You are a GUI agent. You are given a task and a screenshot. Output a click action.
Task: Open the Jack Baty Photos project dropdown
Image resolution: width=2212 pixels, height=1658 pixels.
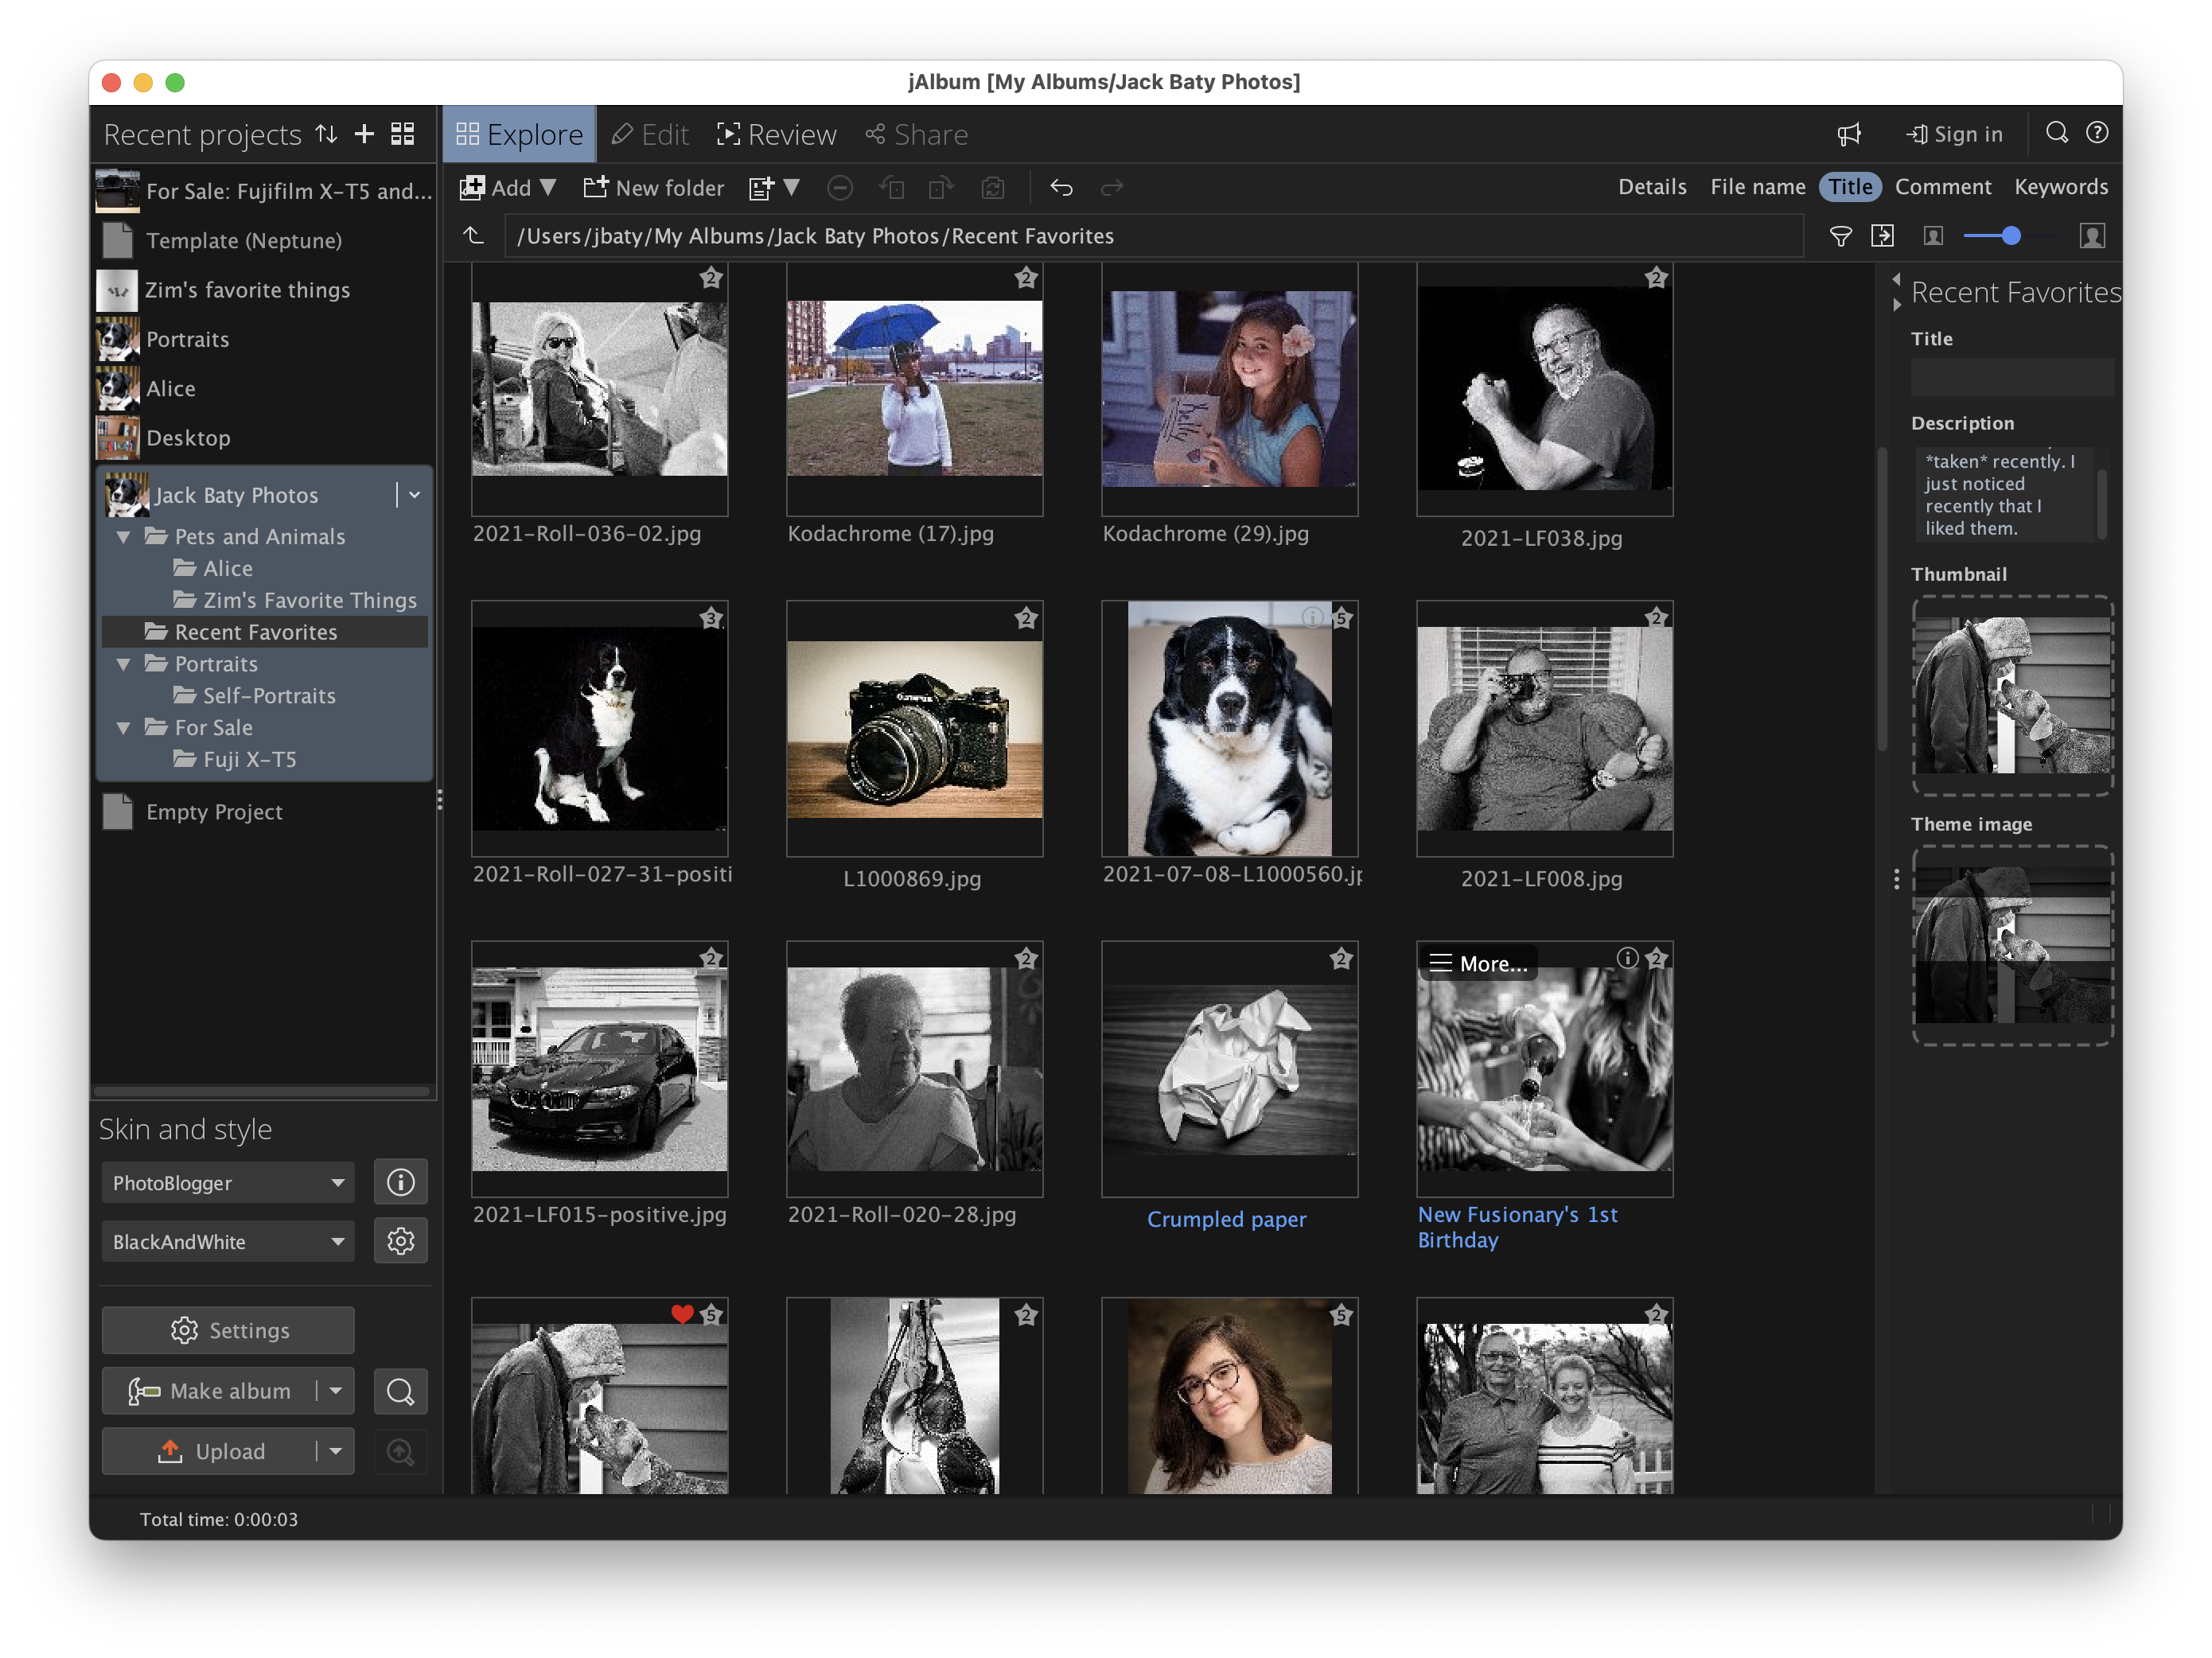tap(414, 495)
